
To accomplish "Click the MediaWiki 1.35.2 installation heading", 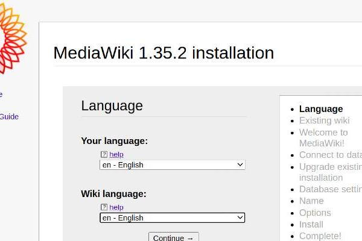I will 164,53.
